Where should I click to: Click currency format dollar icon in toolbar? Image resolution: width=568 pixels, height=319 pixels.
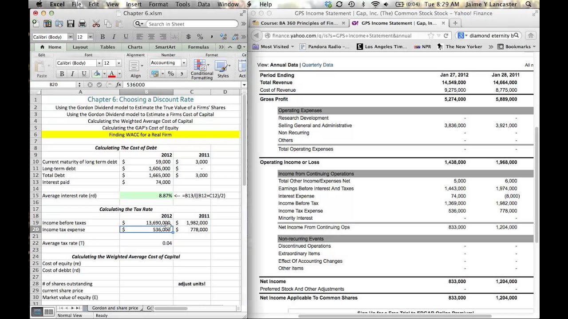[189, 37]
